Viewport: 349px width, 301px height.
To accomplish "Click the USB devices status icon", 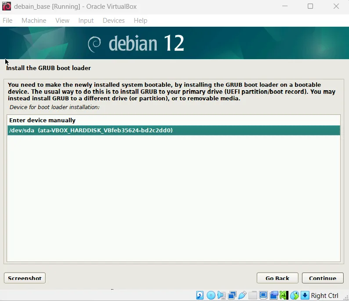I will coord(242,295).
